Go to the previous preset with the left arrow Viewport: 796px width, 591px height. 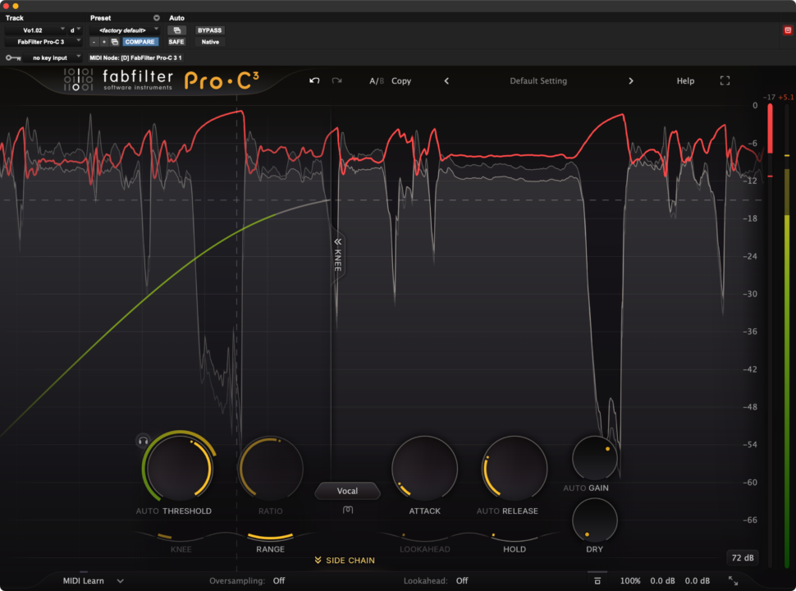coord(447,81)
